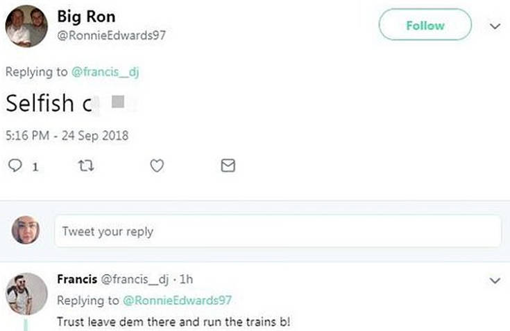Viewport: 510px width, 331px height.
Task: Type in the Tweet your reply field
Action: click(278, 231)
